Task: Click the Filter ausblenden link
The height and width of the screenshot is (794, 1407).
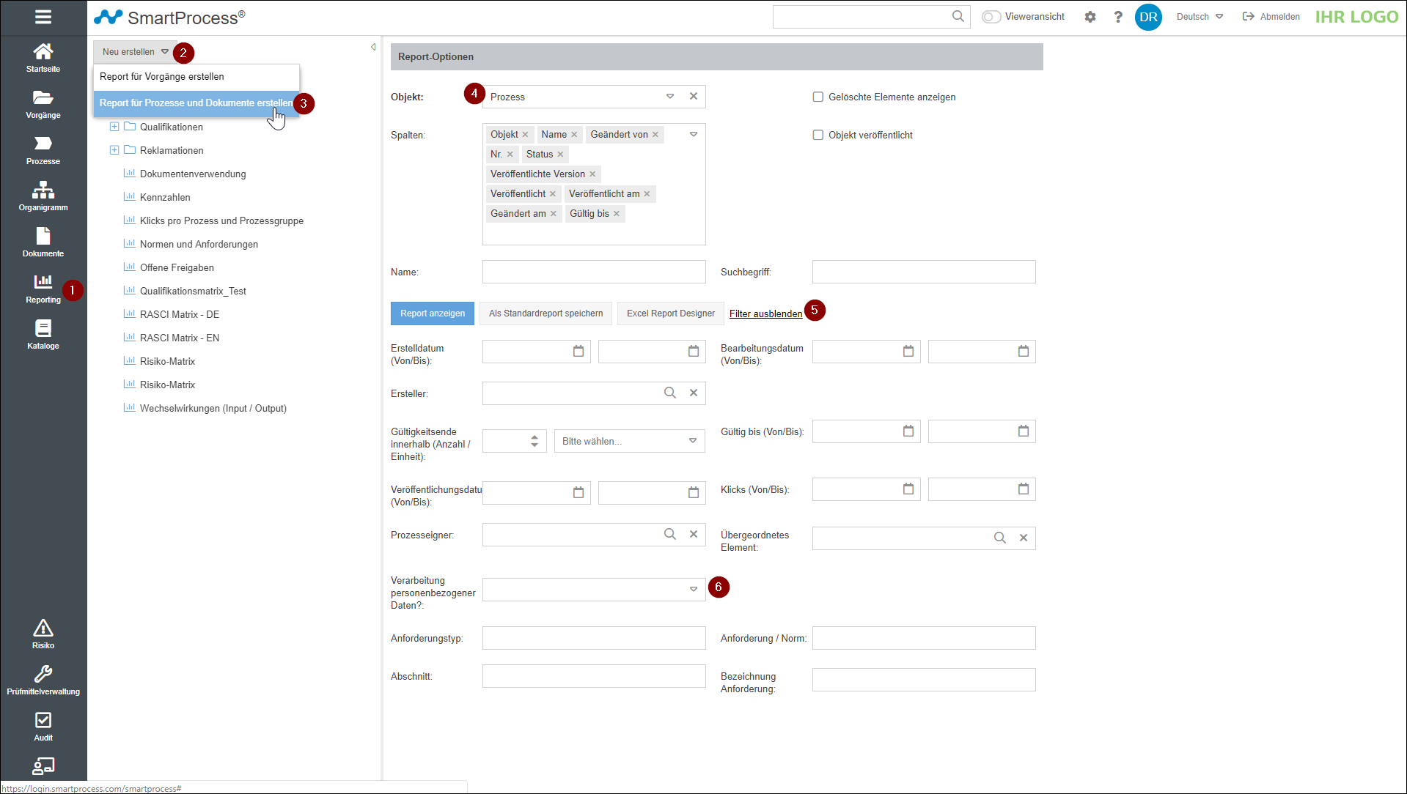Action: (765, 313)
